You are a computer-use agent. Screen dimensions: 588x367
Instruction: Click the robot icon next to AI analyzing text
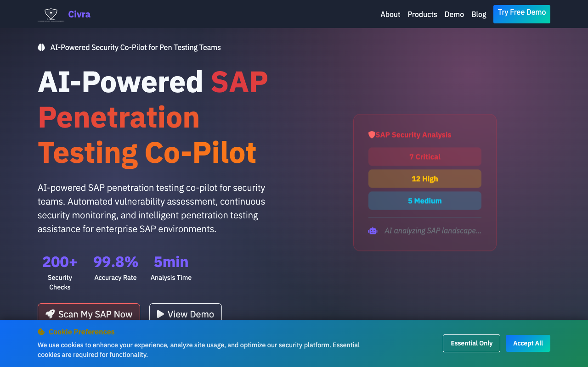tap(373, 230)
